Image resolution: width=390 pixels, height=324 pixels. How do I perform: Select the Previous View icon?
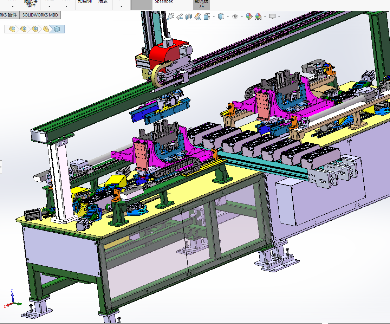(x=180, y=17)
